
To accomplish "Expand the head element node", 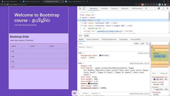I will point(80,18).
